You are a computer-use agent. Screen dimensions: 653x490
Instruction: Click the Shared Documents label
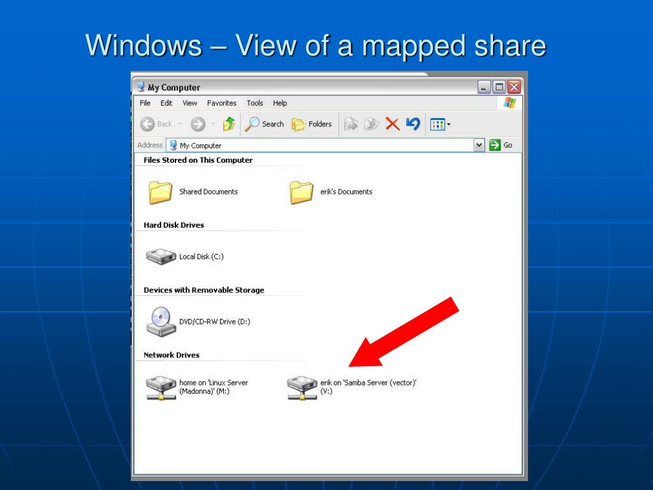[x=209, y=191]
